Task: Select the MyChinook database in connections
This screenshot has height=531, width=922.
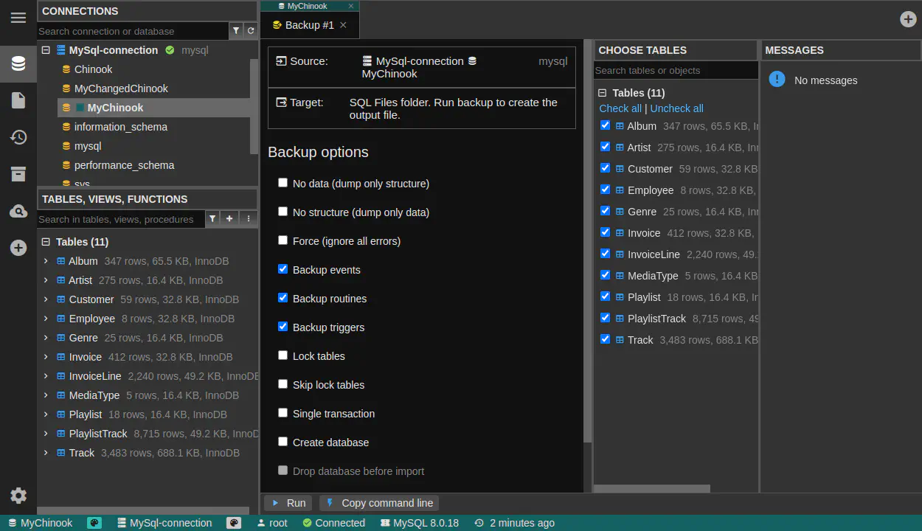Action: (x=115, y=108)
